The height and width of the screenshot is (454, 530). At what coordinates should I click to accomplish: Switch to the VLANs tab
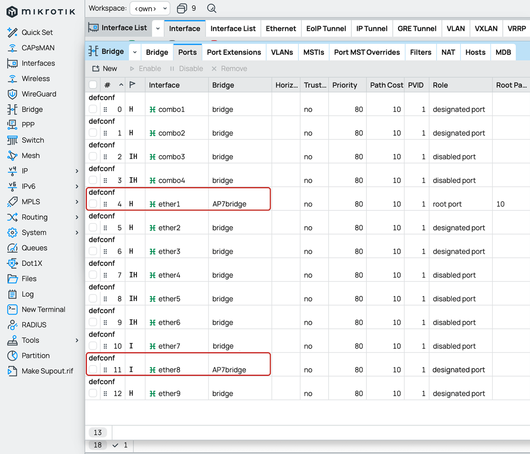(282, 52)
